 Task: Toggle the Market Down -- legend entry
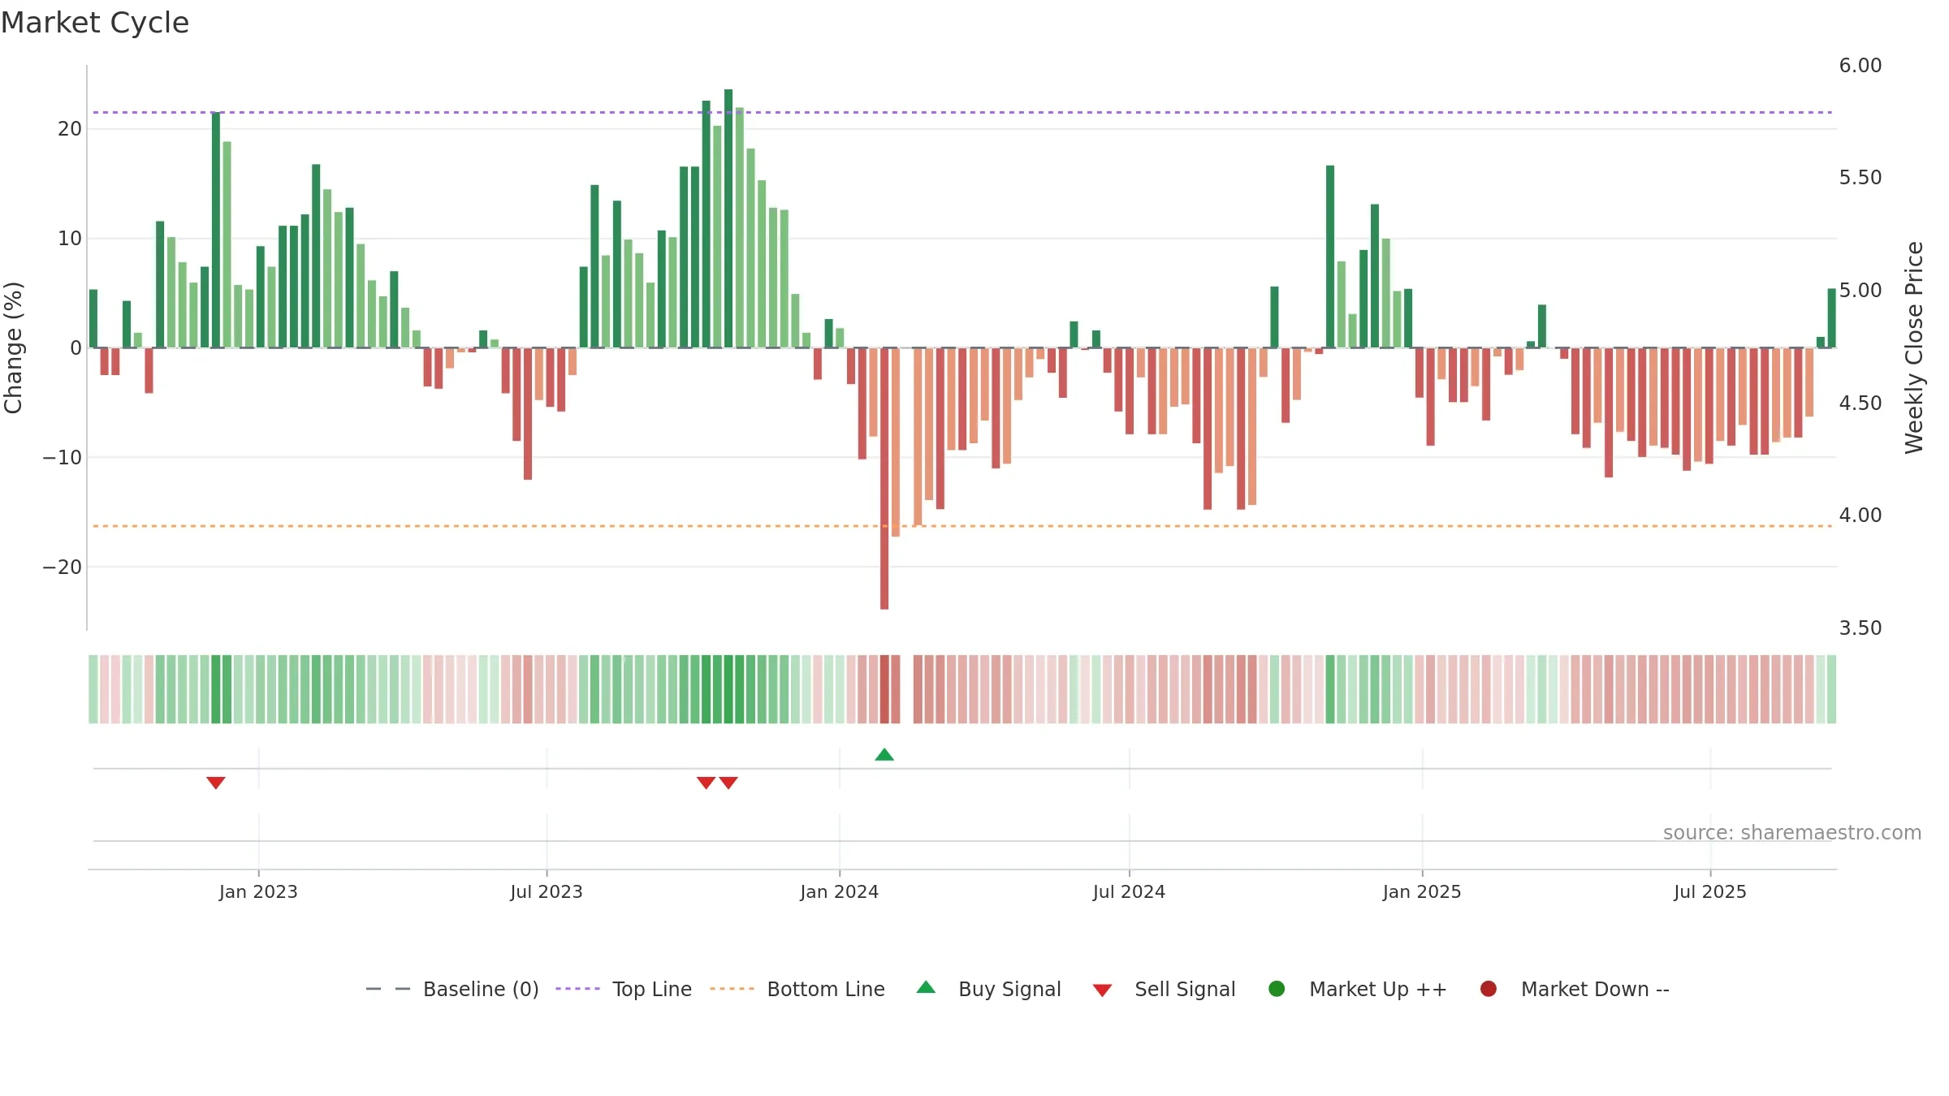[x=1575, y=989]
